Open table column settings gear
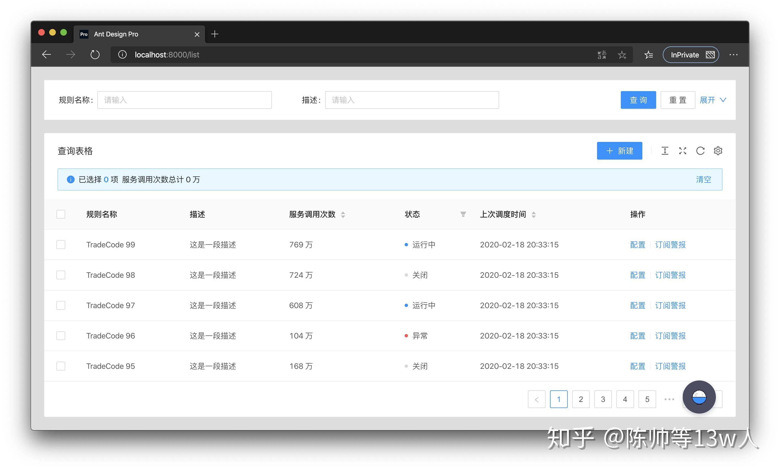The width and height of the screenshot is (780, 471). [x=718, y=151]
